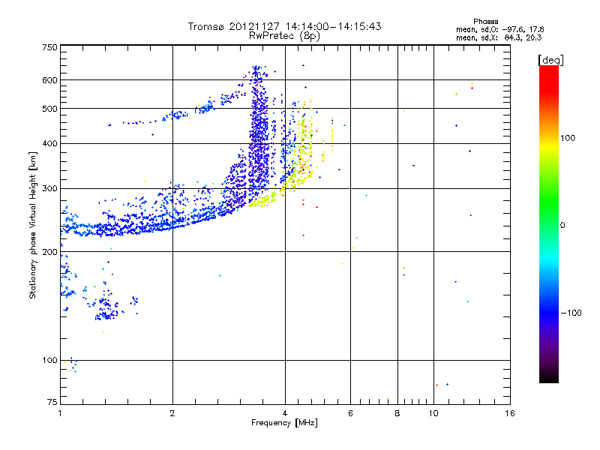
Task: Click the yellow echo cluster just below 300 km
Action: [262, 199]
